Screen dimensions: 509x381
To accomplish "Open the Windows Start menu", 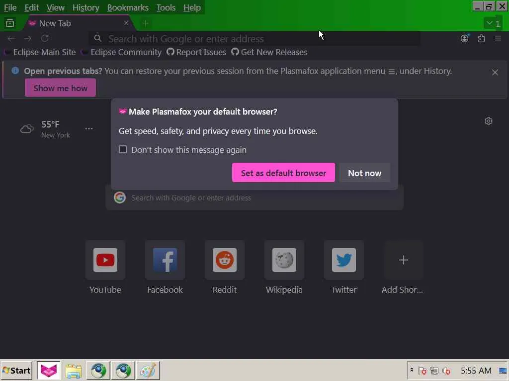I will pos(16,371).
